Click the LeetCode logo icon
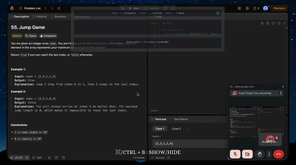This screenshot has width=296, height=165. click(x=12, y=8)
